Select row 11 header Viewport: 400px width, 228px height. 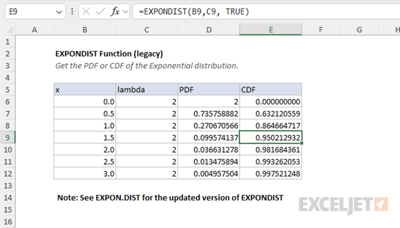[8, 161]
